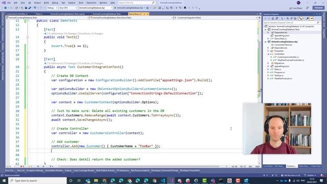Click the Save icon in the toolbar
327x184 pixels.
coord(26,8)
